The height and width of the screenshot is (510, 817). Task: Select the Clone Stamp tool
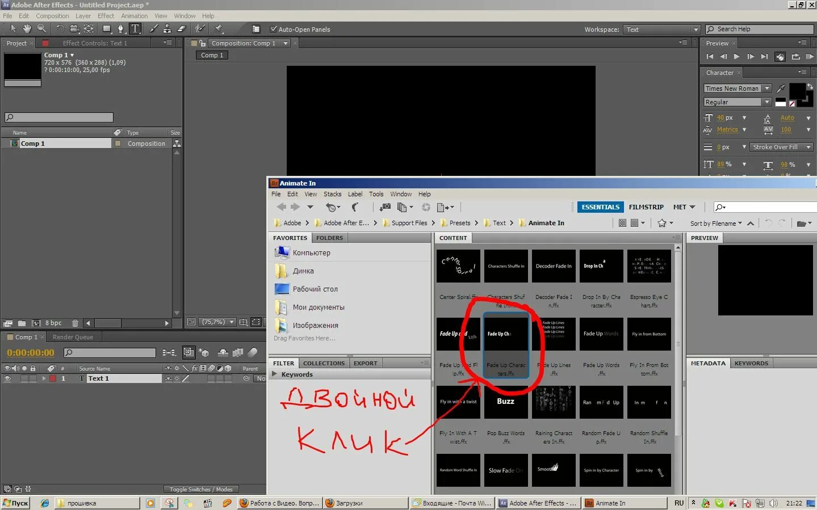(x=167, y=29)
